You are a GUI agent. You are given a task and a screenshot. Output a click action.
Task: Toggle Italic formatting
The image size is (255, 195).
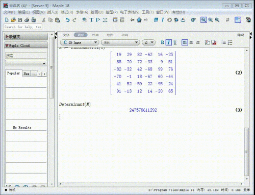[x=168, y=42]
